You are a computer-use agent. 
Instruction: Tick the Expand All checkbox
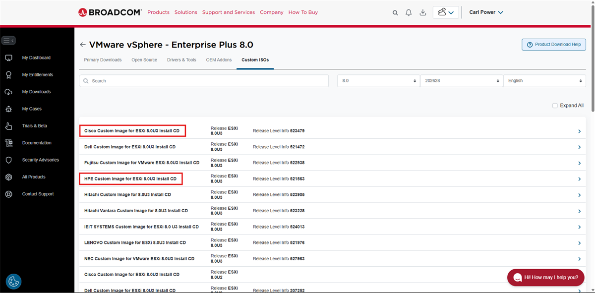pyautogui.click(x=555, y=106)
